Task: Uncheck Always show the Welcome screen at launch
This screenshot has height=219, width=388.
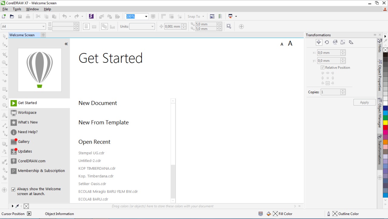Action: (13, 189)
